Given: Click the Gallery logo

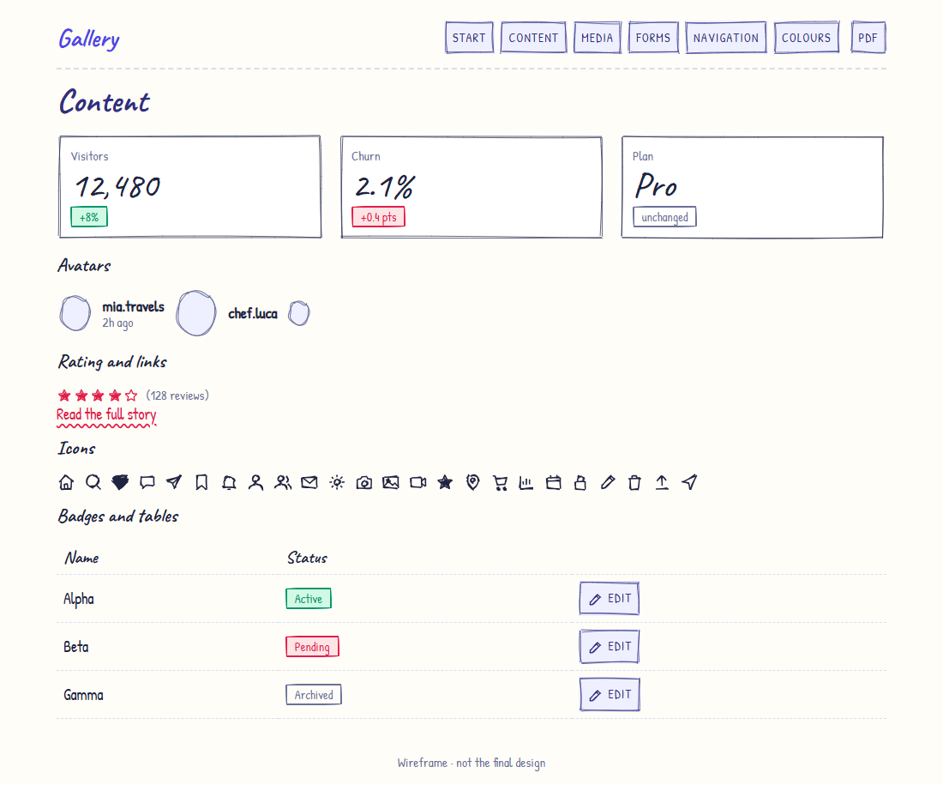Looking at the screenshot, I should click(x=89, y=39).
